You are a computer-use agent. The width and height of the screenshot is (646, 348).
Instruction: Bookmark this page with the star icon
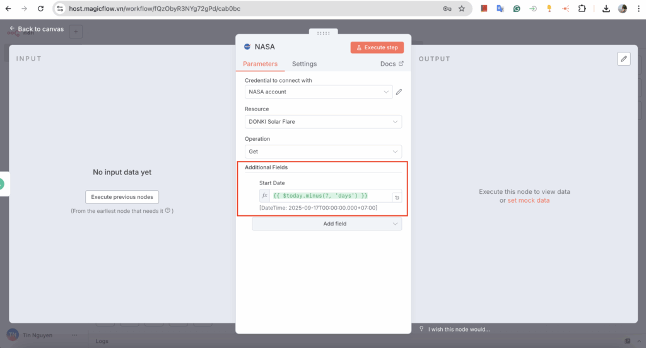pos(462,9)
